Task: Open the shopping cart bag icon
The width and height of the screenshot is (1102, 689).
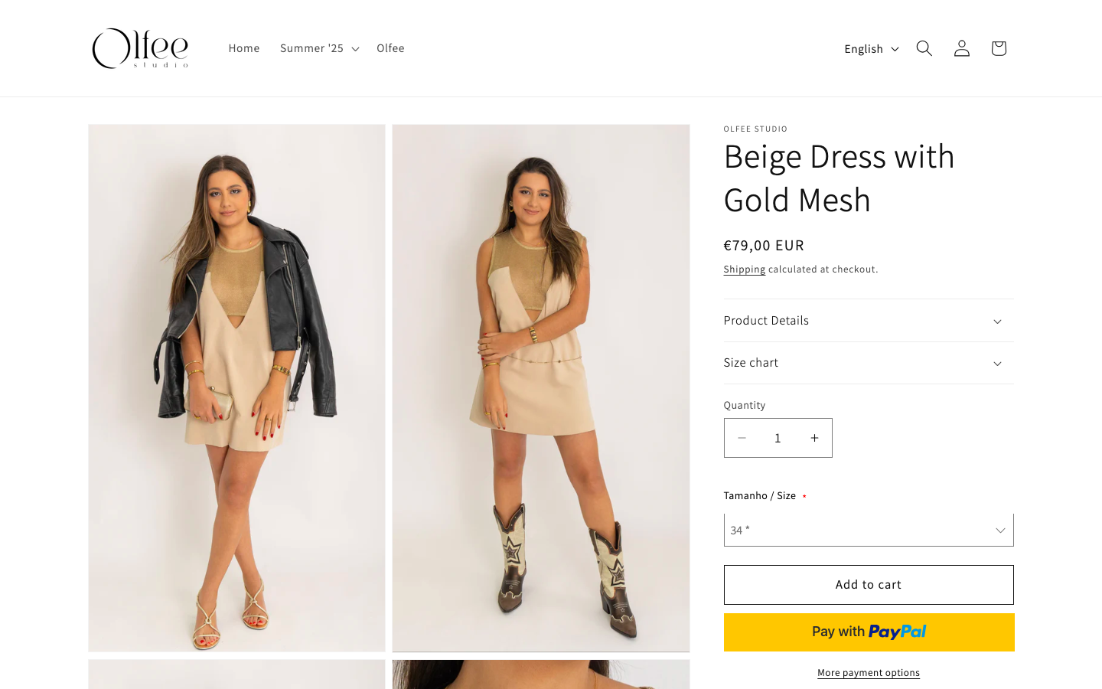Action: coord(998,48)
